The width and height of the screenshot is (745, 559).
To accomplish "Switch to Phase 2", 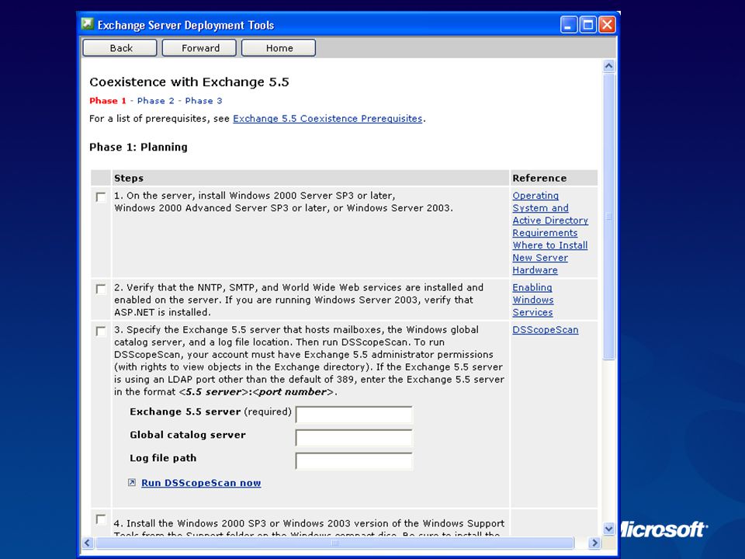I will (156, 101).
